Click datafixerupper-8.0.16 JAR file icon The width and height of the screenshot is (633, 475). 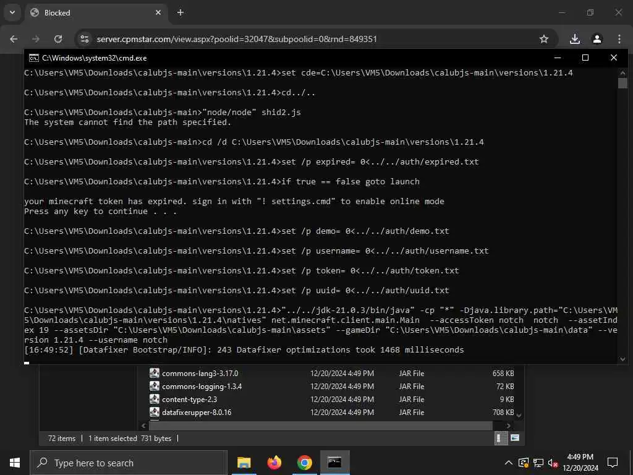(x=154, y=411)
